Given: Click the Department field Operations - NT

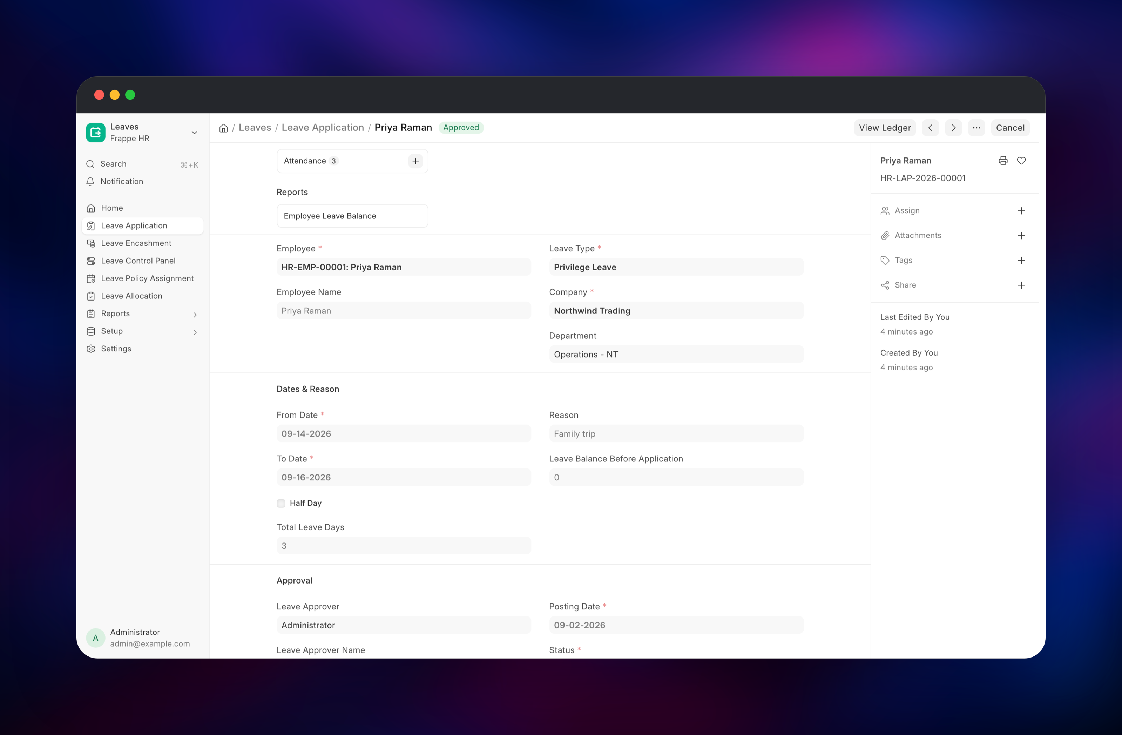Looking at the screenshot, I should pyautogui.click(x=676, y=354).
